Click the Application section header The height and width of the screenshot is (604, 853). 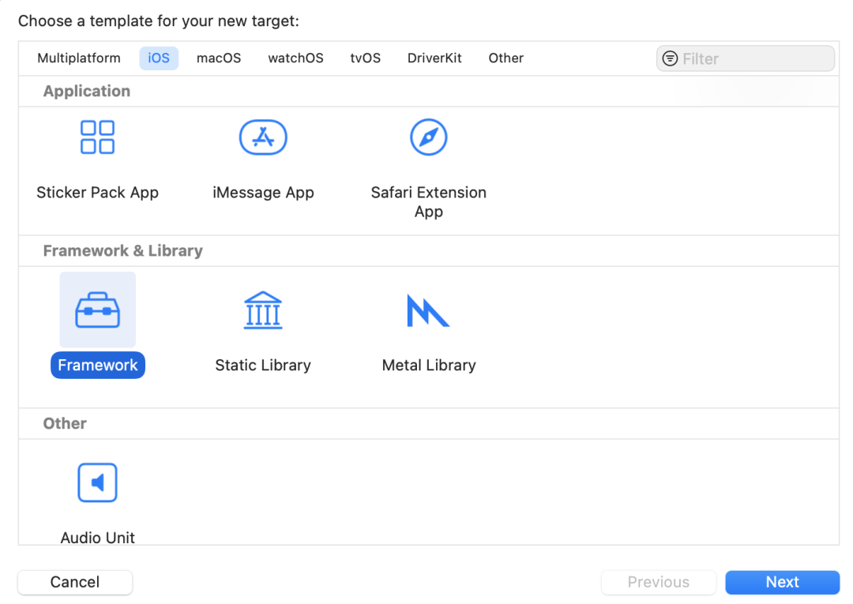87,91
